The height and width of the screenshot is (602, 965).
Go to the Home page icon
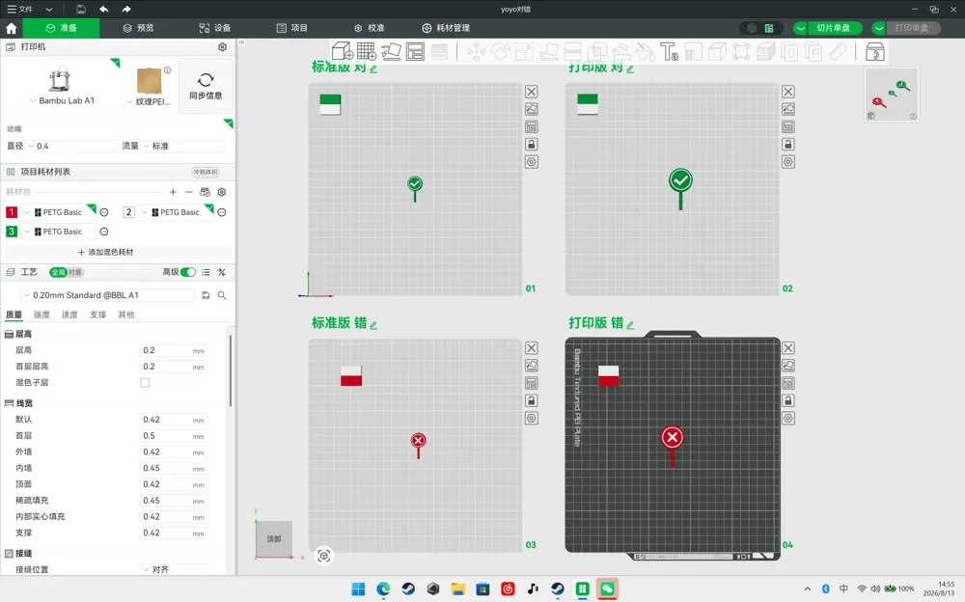click(11, 28)
